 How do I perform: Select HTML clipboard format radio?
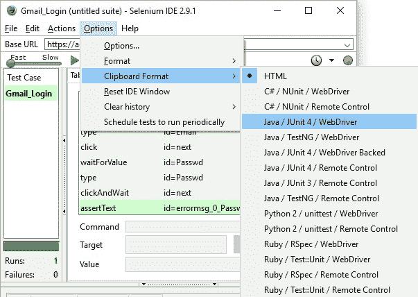pyautogui.click(x=329, y=76)
